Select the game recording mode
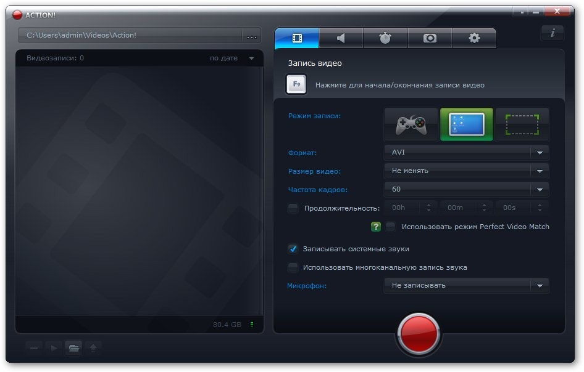The image size is (584, 372). (x=411, y=125)
